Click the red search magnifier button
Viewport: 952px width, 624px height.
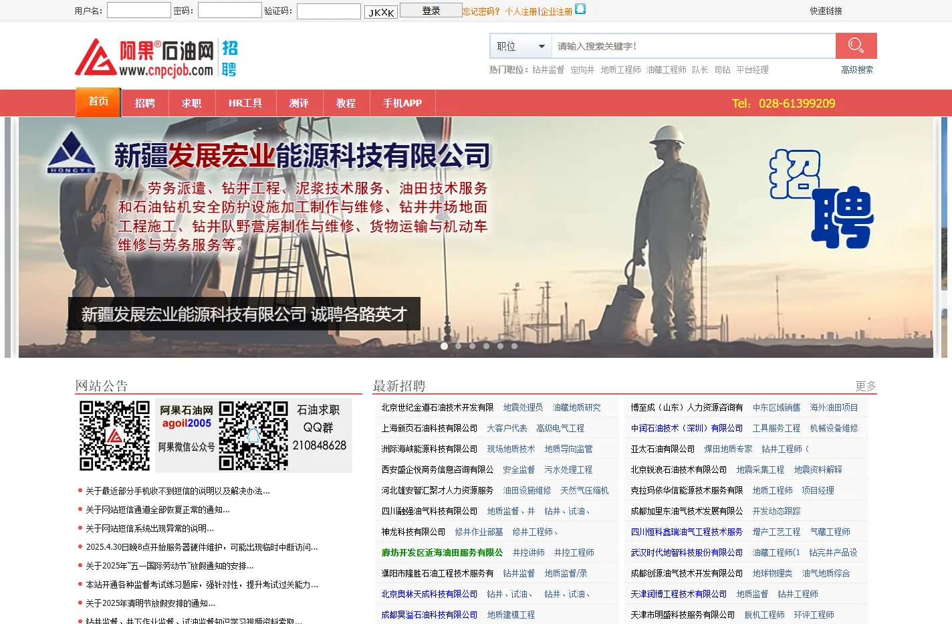pos(856,45)
